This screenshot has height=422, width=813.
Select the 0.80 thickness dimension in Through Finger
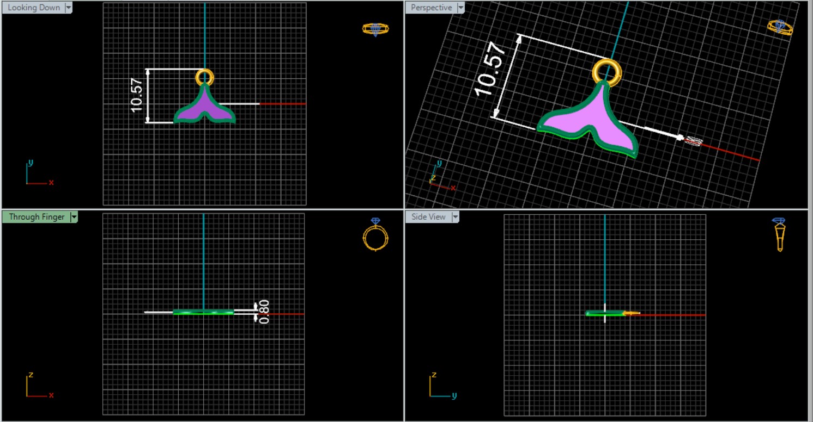point(264,312)
